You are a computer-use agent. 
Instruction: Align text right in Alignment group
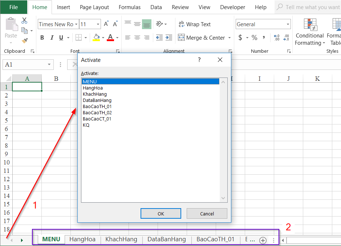tap(147, 37)
